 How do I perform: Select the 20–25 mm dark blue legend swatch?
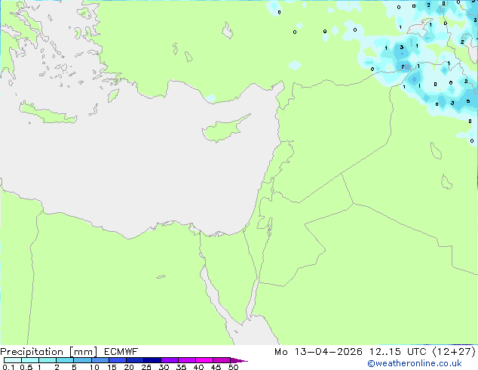coord(135,360)
